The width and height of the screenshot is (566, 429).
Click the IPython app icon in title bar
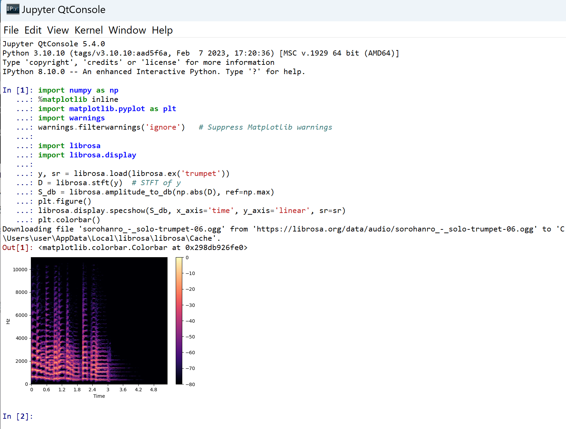[x=13, y=9]
